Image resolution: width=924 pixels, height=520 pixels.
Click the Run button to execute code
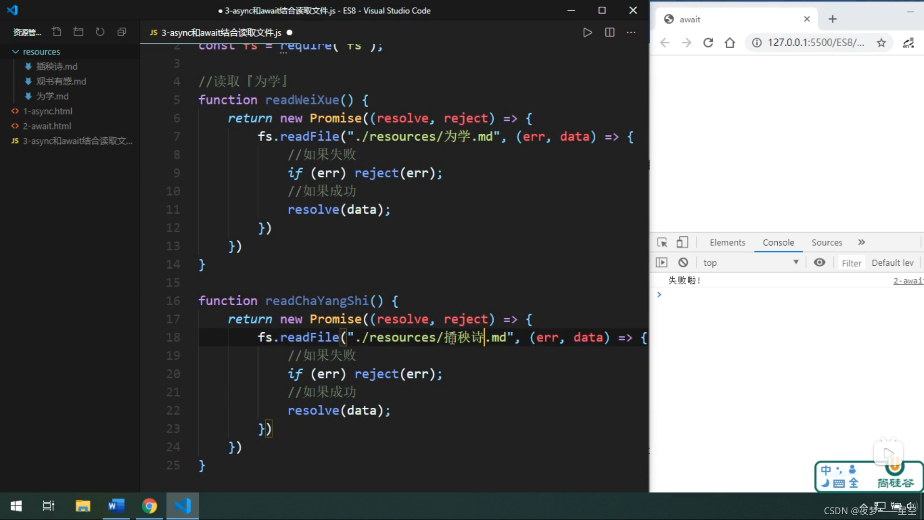coord(587,32)
